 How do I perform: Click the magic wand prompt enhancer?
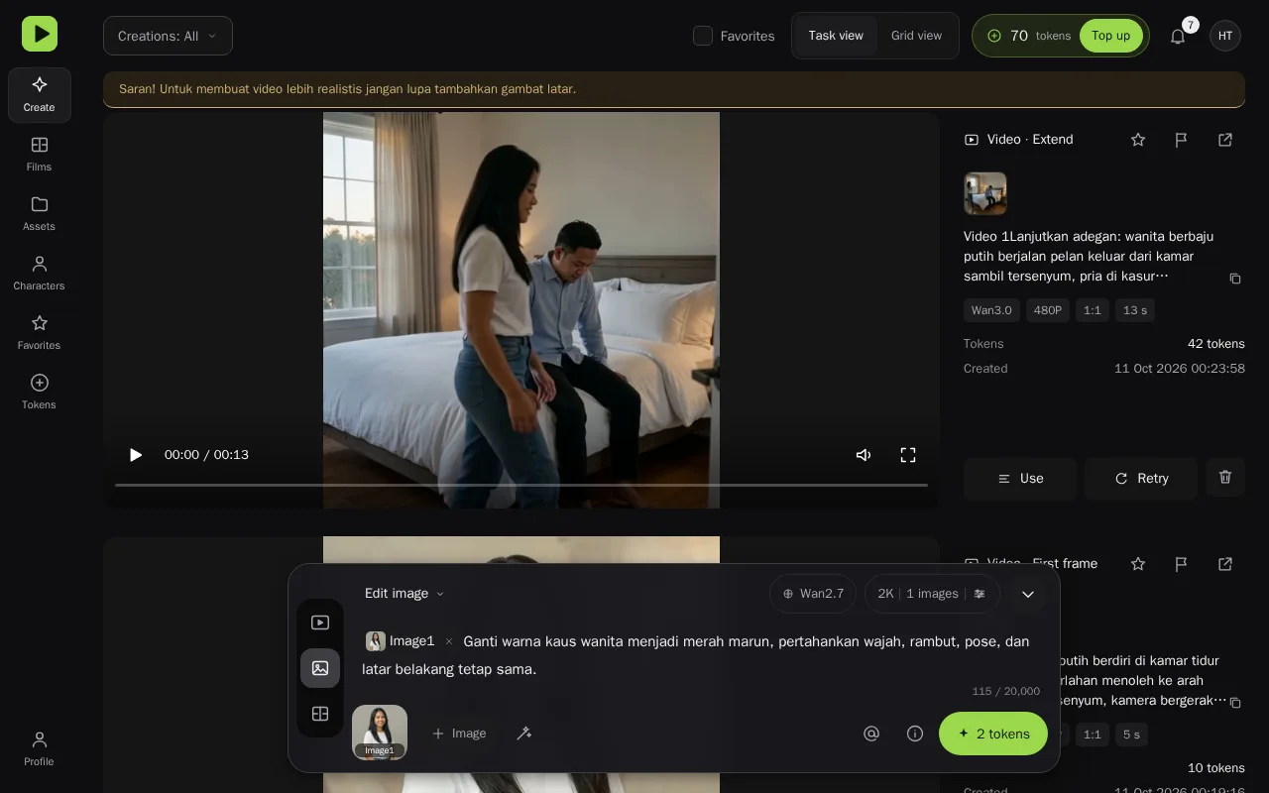tap(524, 734)
